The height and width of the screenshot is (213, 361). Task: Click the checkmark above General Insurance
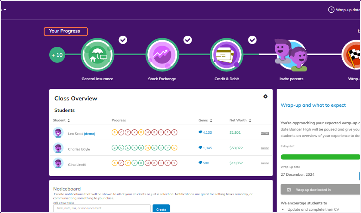[123, 40]
